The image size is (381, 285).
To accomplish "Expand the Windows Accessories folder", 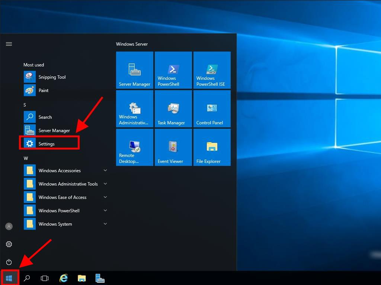I will 60,171.
